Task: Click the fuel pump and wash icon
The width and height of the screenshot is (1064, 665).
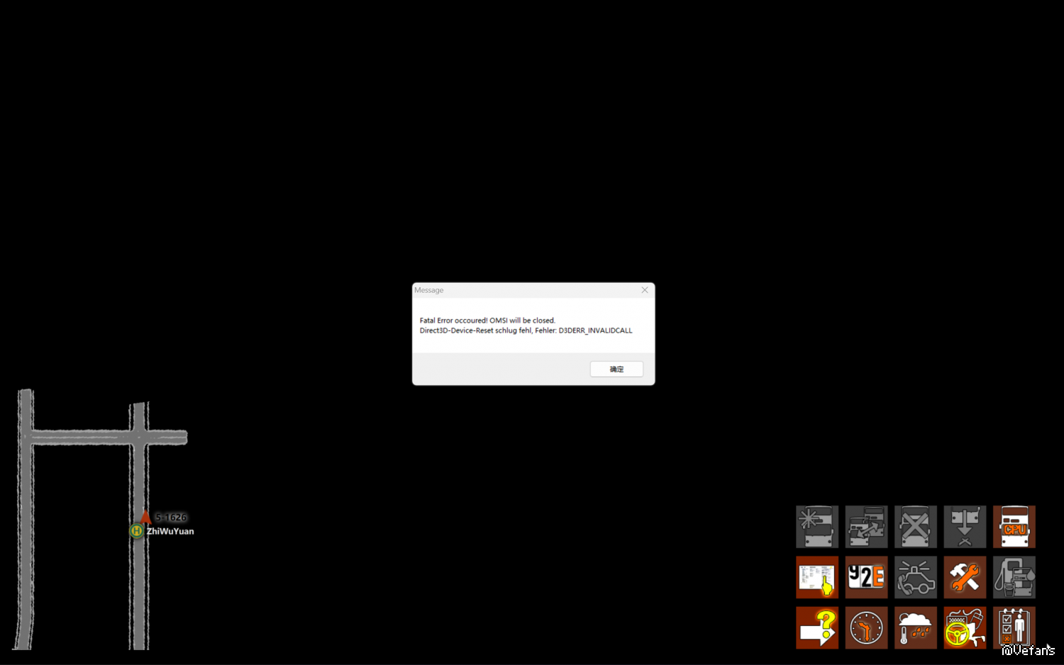Action: point(1014,577)
